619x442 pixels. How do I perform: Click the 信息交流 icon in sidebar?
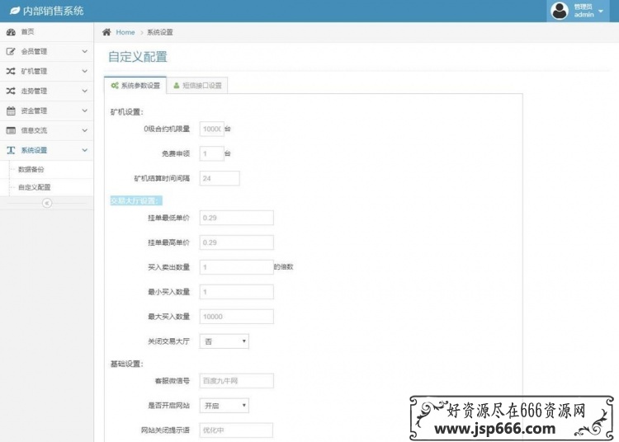point(11,130)
